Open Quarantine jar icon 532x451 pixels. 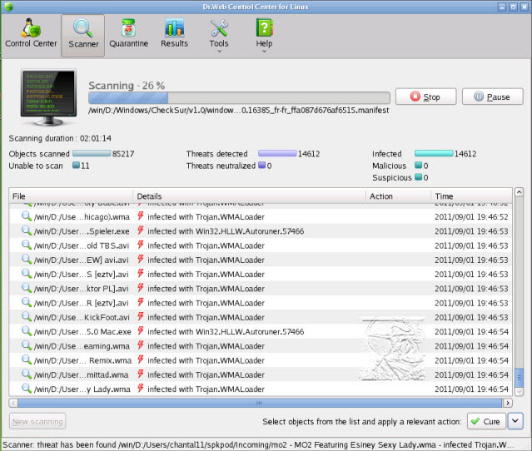[128, 27]
